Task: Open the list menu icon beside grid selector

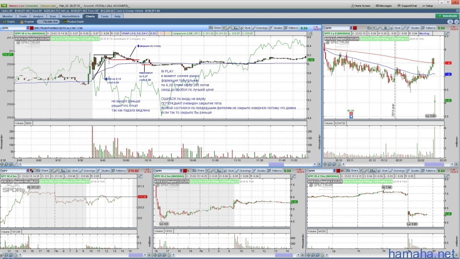Action: click(456, 22)
